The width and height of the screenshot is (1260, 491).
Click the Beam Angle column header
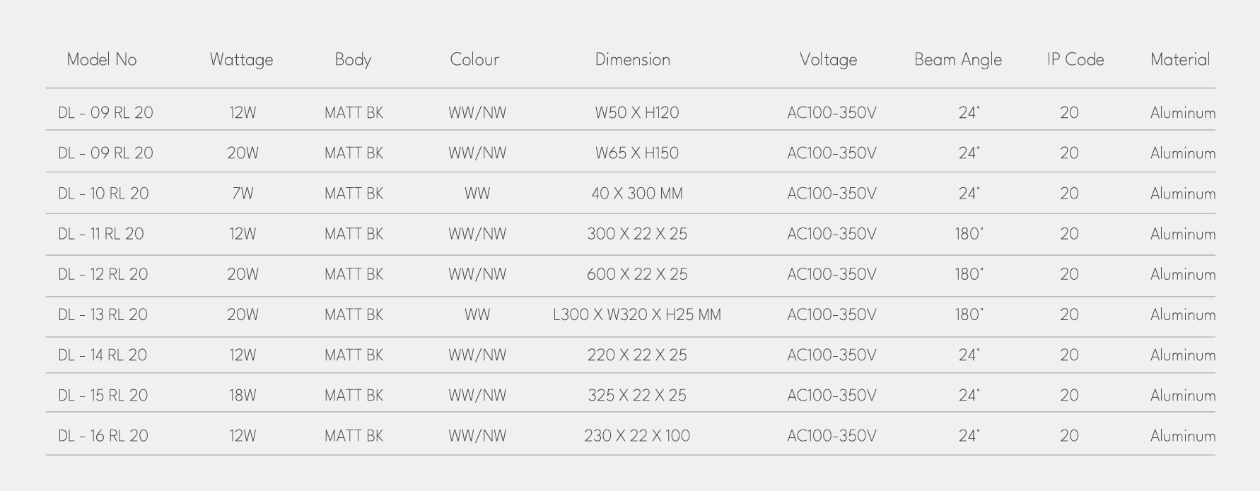pyautogui.click(x=957, y=60)
